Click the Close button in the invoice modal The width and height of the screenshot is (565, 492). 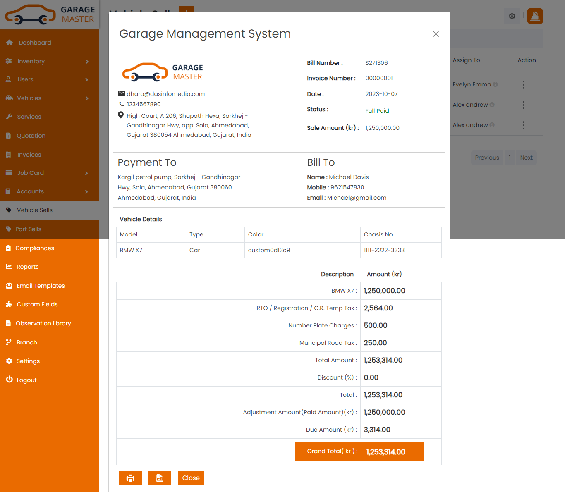(x=191, y=478)
